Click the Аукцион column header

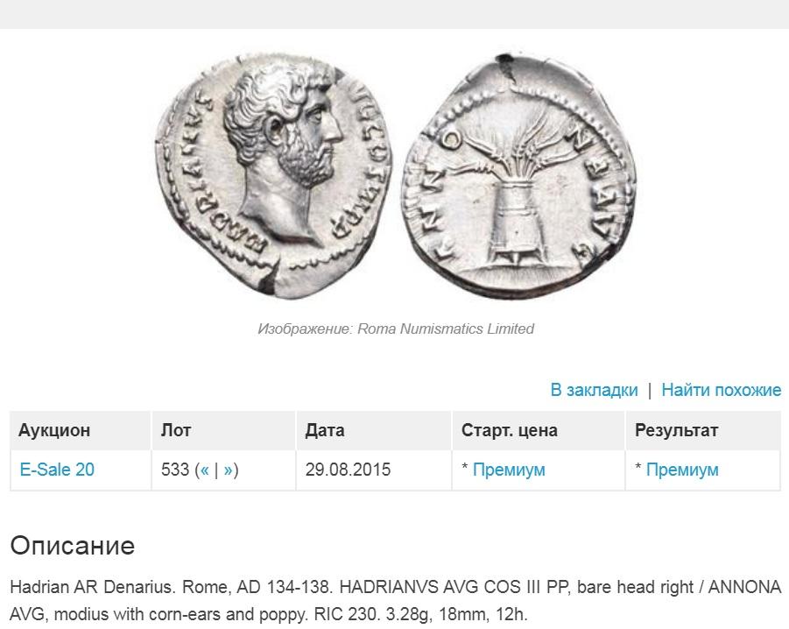point(54,430)
